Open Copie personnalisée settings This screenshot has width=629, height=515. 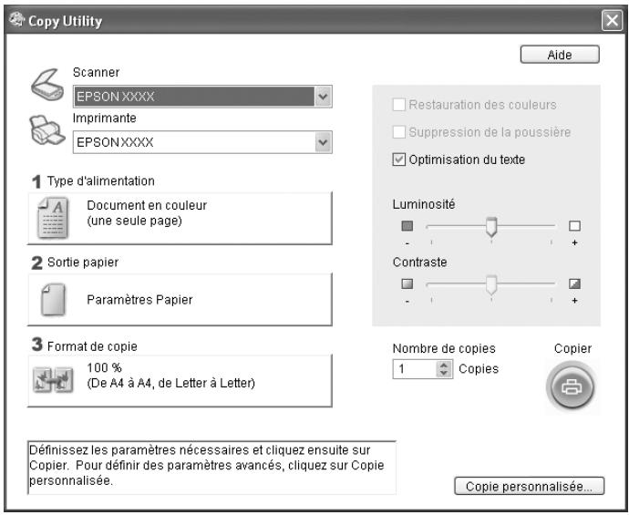pyautogui.click(x=529, y=486)
